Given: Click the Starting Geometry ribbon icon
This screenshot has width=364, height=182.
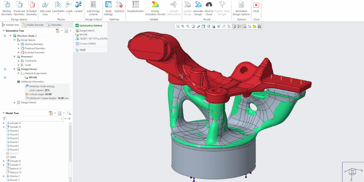Looking at the screenshot, I should click(x=6, y=5).
